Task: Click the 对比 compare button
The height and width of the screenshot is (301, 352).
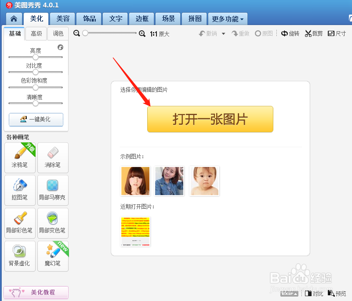Action: tap(314, 294)
